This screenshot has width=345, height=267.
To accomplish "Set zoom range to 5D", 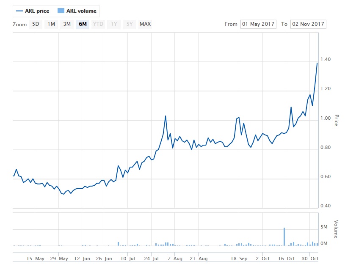I will 36,24.
